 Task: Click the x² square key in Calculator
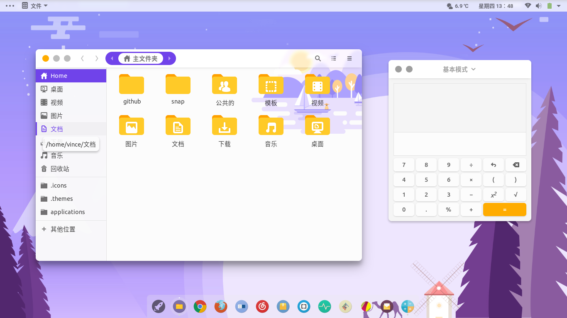pos(494,195)
